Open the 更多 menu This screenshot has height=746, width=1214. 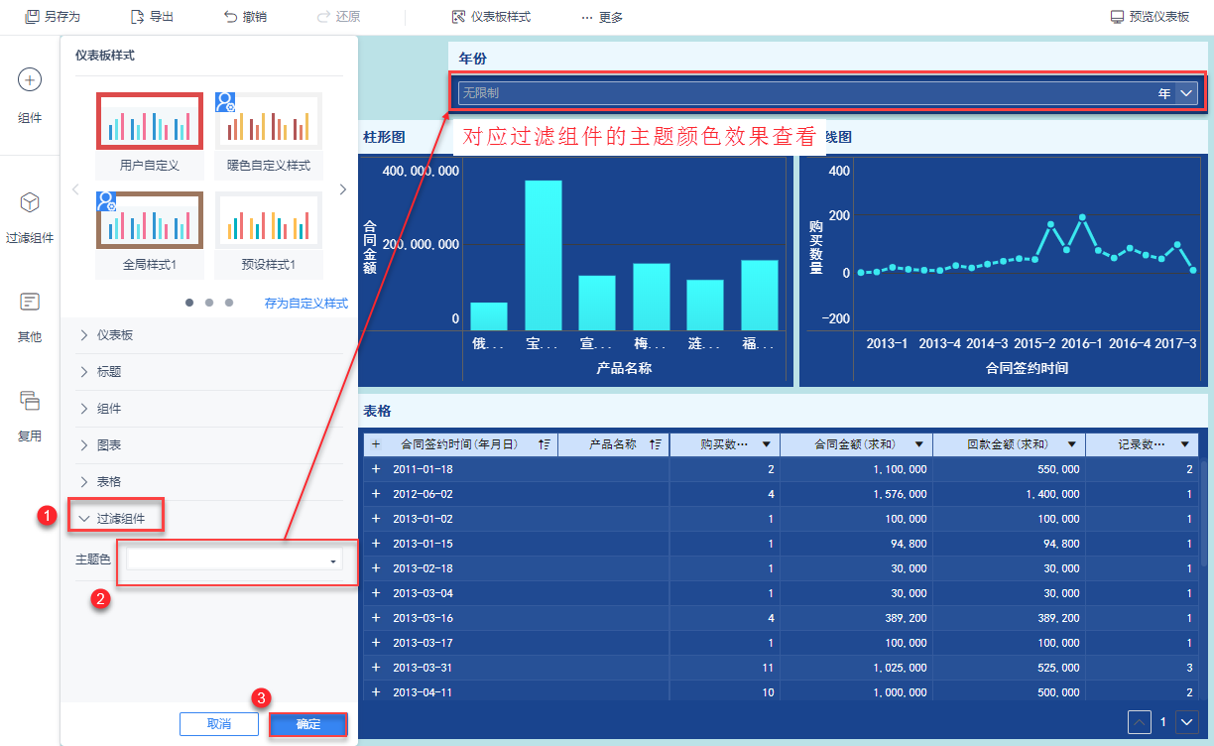pos(602,17)
